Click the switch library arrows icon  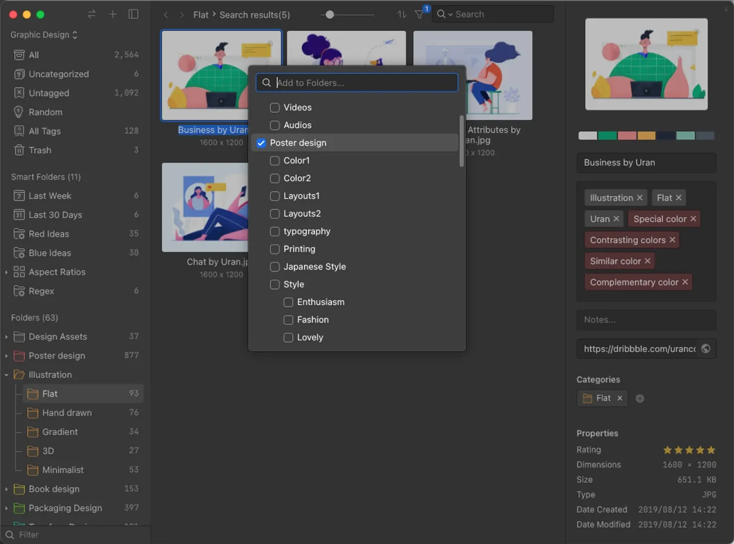[92, 14]
